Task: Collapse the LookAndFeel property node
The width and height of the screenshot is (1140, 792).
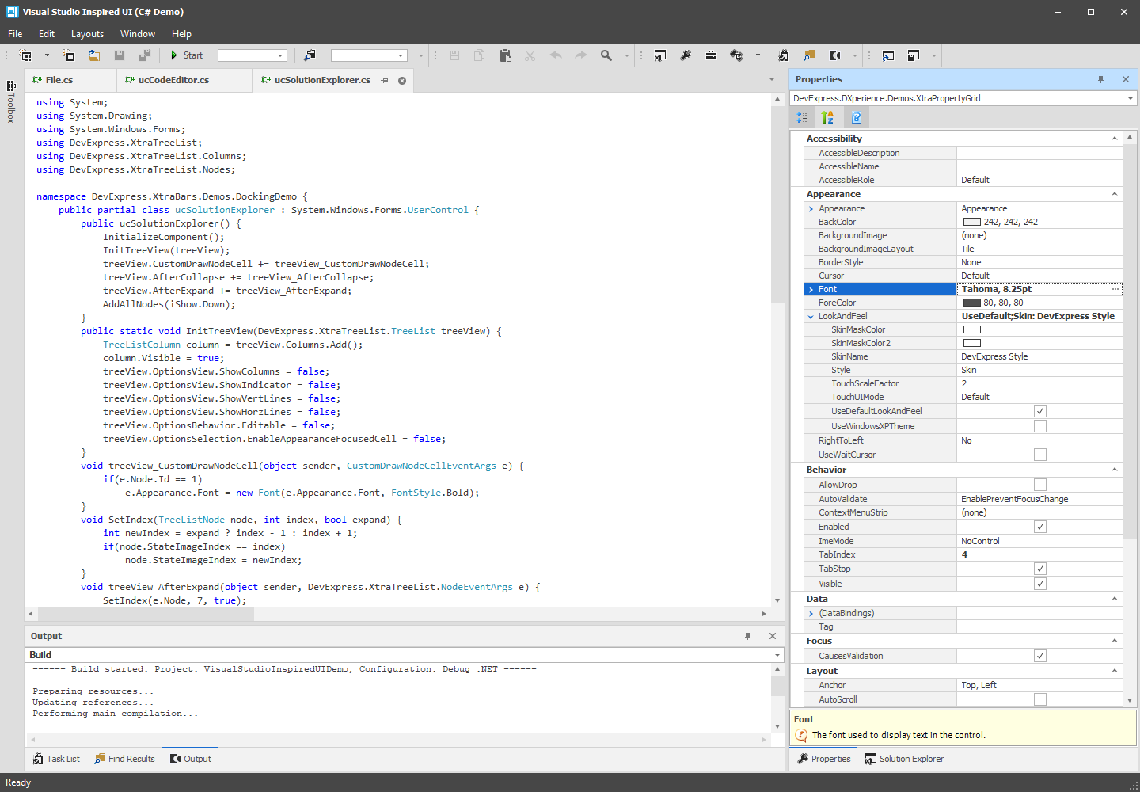Action: 811,317
